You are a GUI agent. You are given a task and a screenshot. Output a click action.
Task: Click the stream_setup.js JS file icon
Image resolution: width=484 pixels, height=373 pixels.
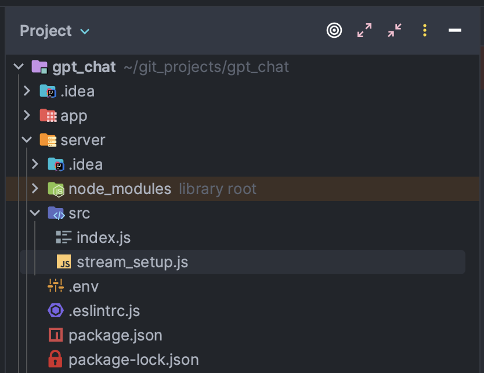click(x=64, y=263)
